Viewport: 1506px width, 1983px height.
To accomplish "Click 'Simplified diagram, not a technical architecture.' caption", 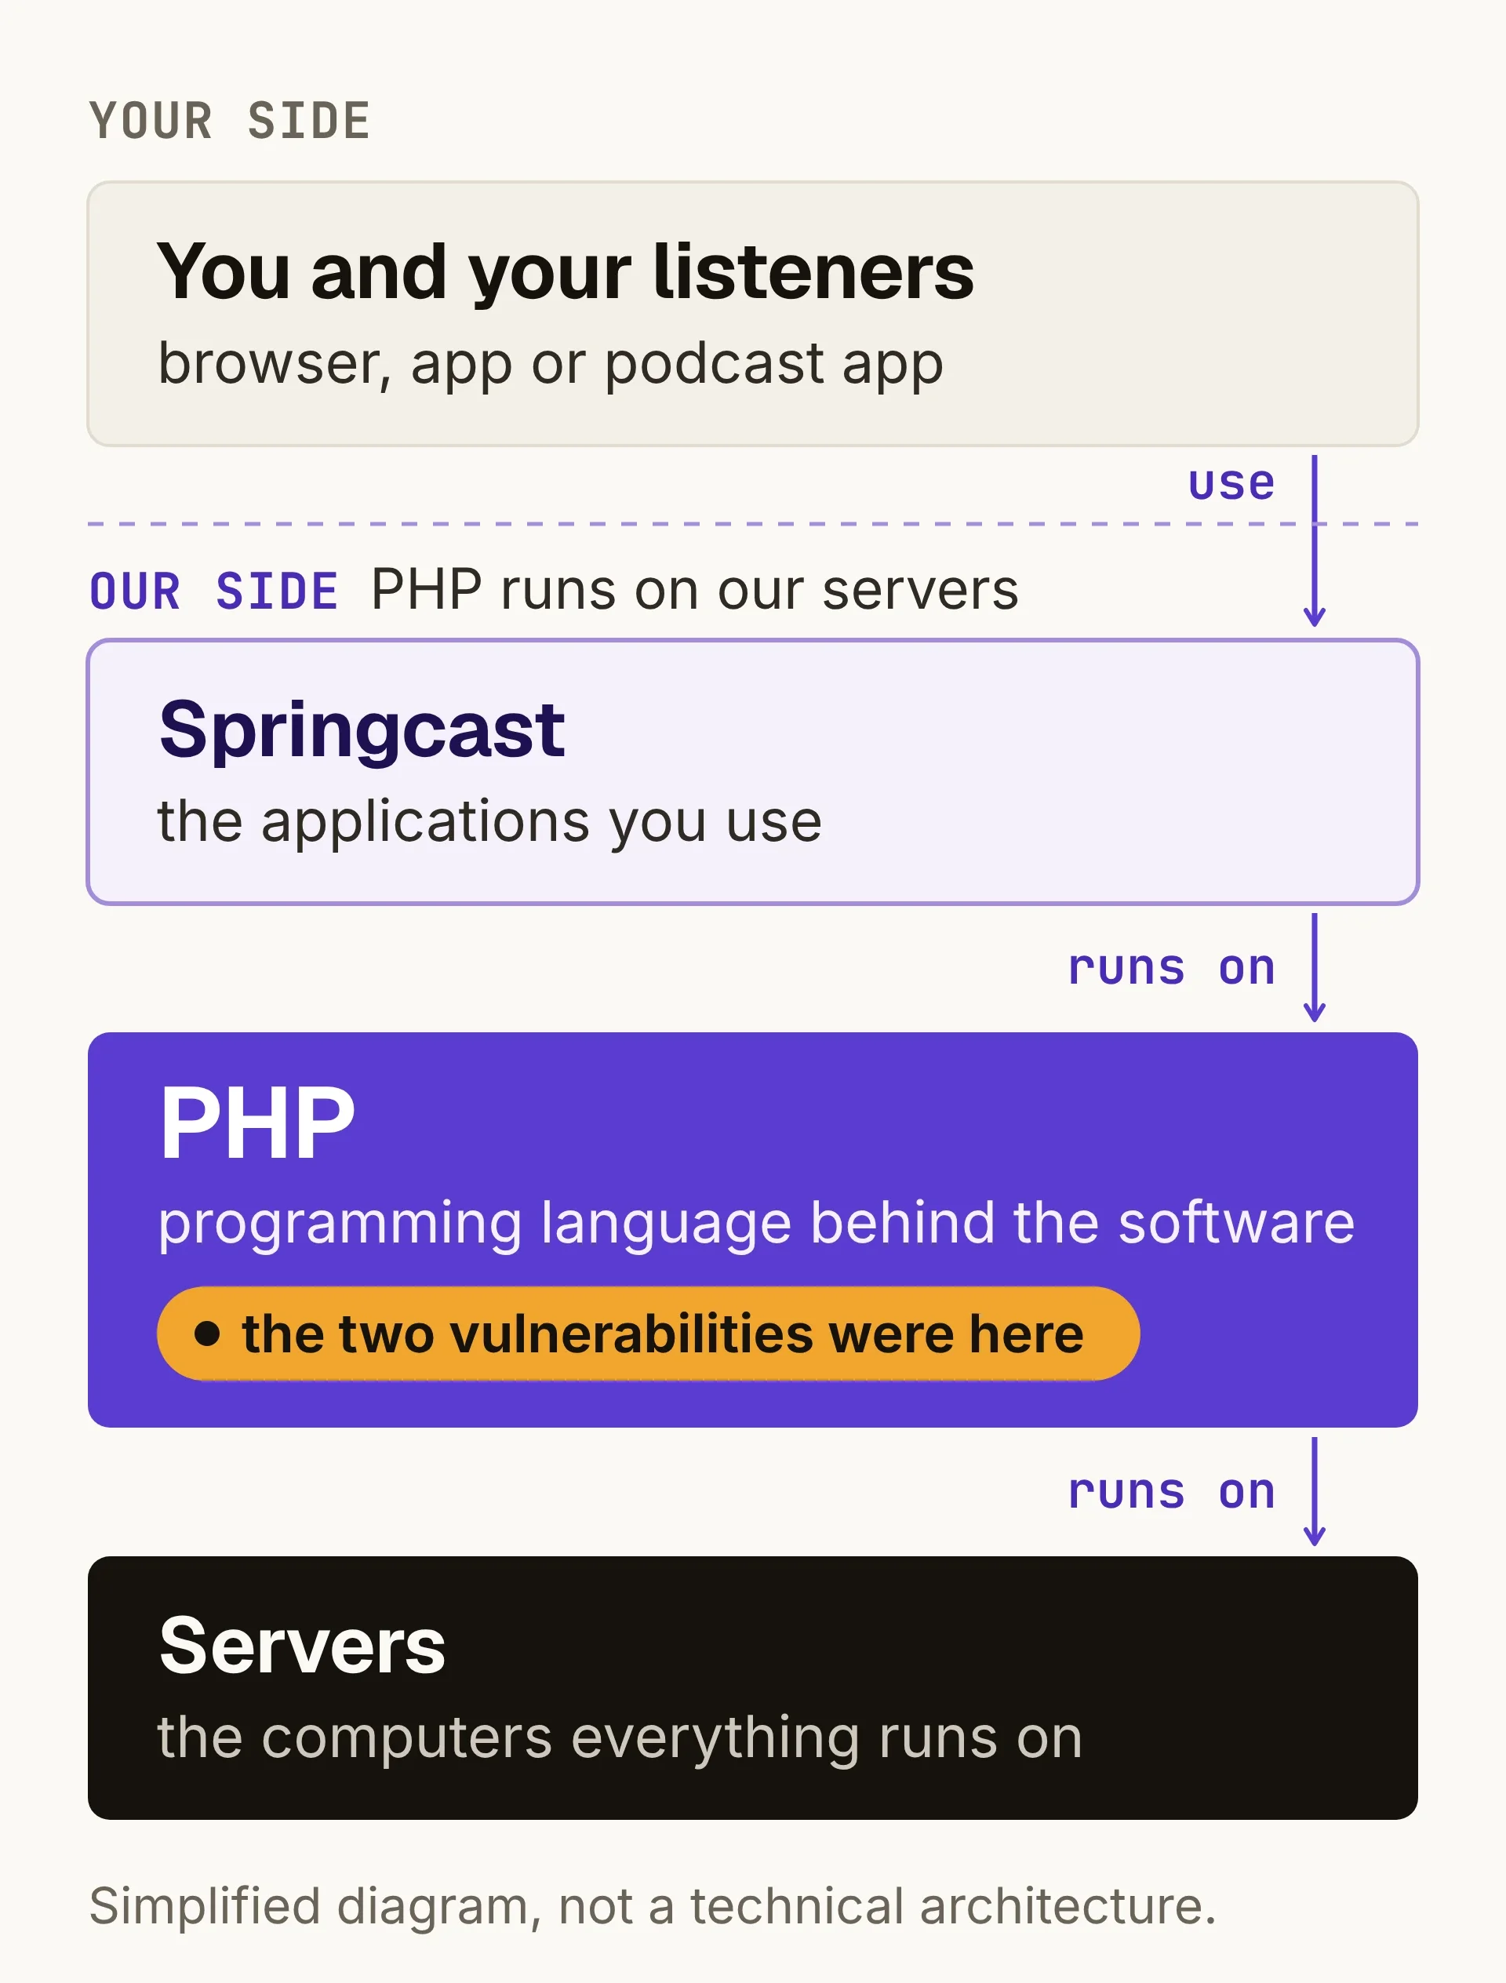I will 653,1906.
